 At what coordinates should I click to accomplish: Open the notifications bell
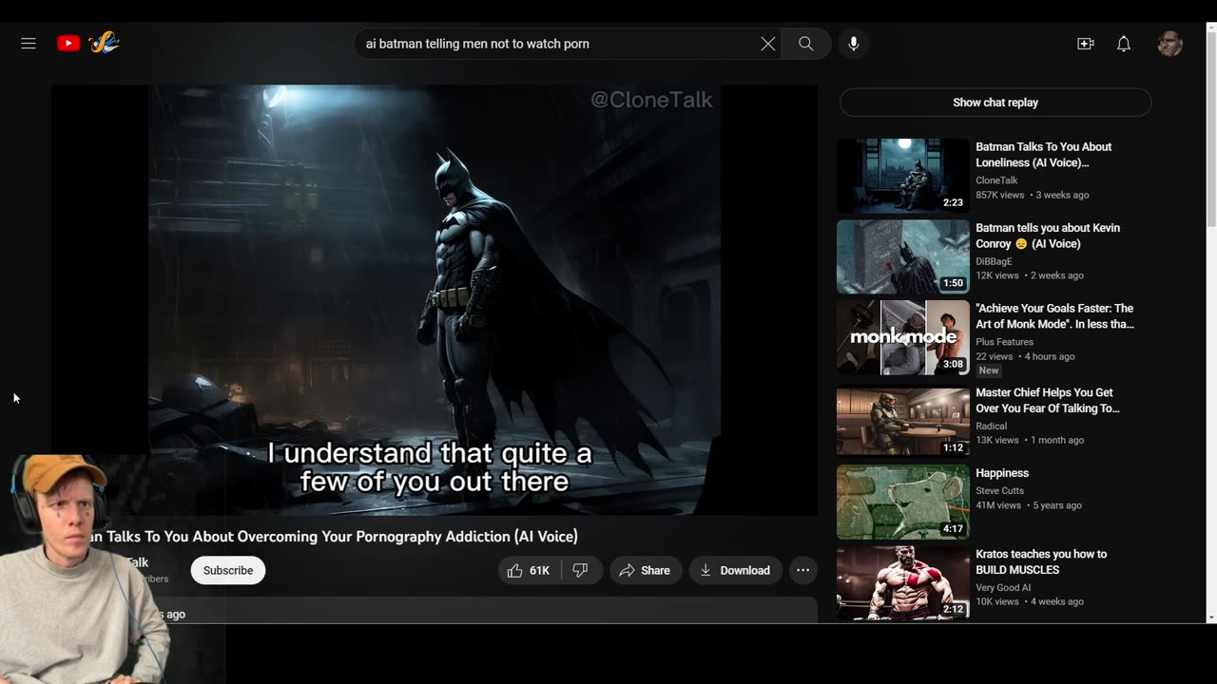click(x=1124, y=44)
